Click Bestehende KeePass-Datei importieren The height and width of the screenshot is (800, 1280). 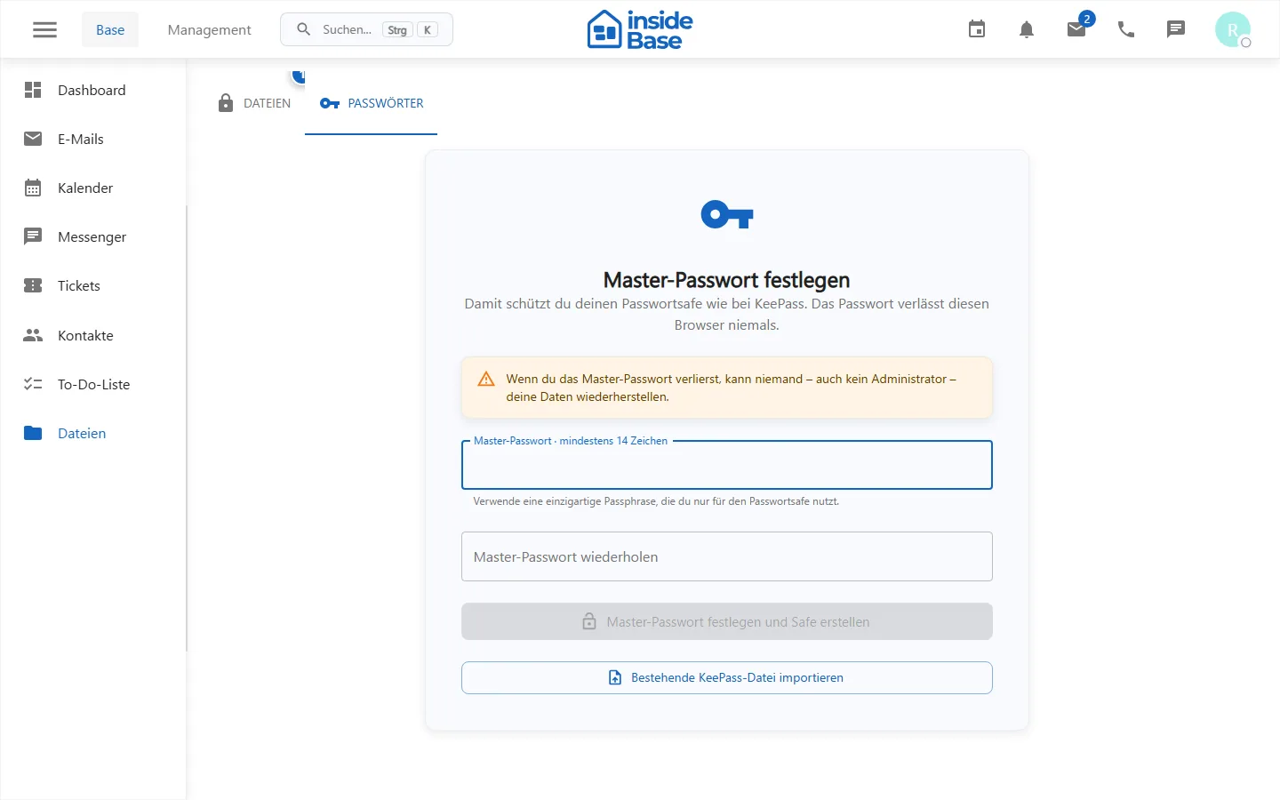coord(727,677)
